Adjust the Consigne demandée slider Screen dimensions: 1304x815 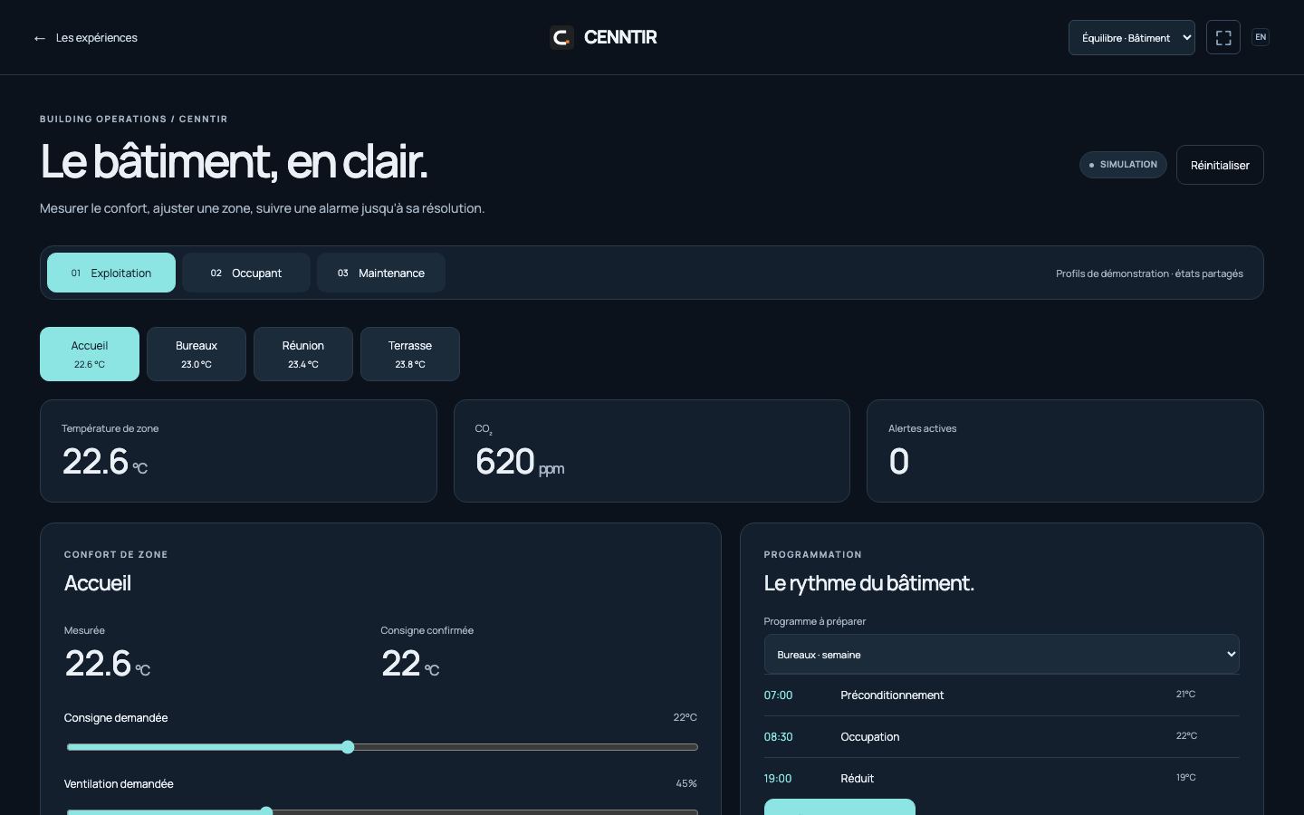381,747
